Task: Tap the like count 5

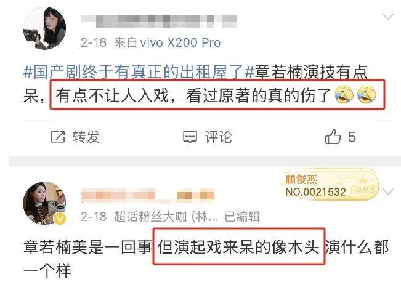Action: [x=352, y=137]
